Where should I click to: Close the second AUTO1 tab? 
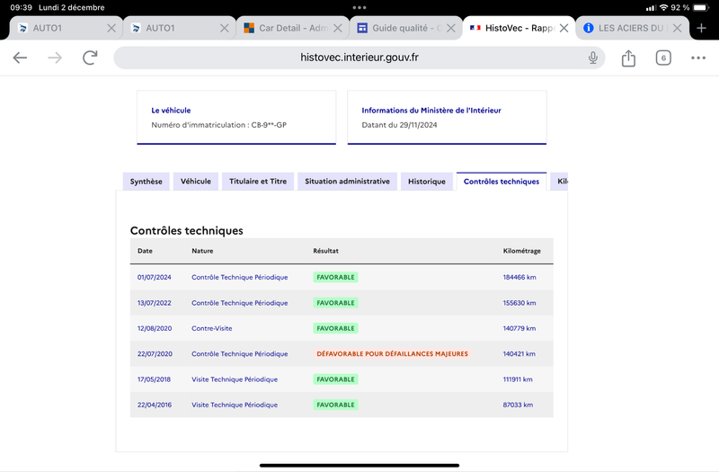click(x=224, y=28)
